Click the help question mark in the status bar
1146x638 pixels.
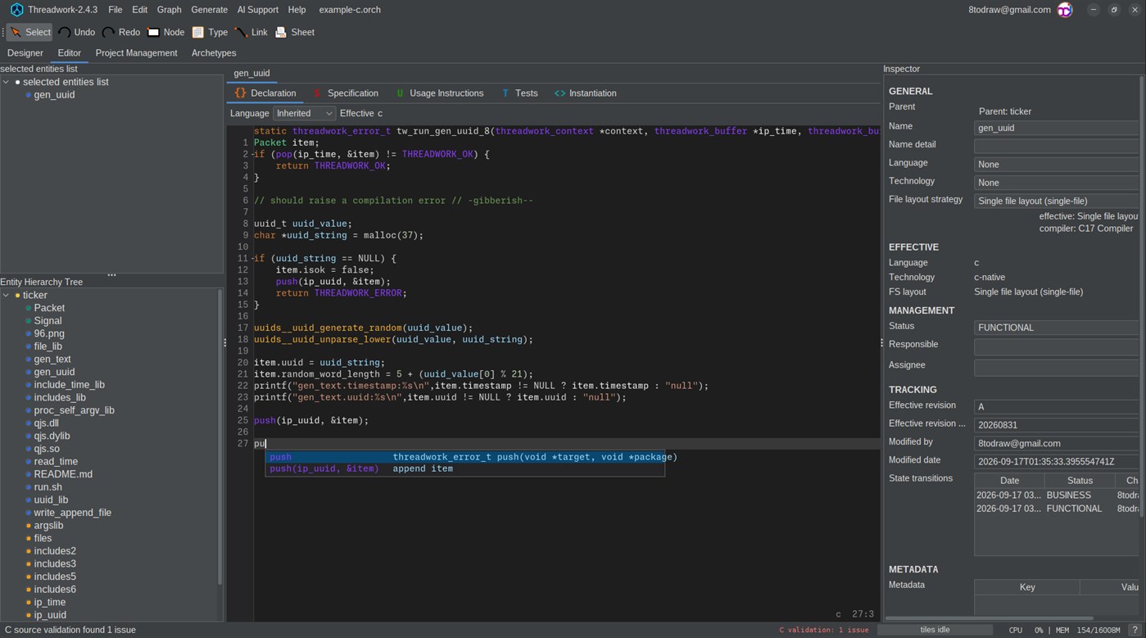click(1135, 630)
